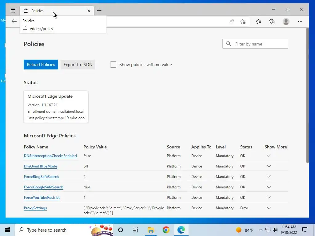
Task: Select the Policies browser tab
Action: [57, 11]
